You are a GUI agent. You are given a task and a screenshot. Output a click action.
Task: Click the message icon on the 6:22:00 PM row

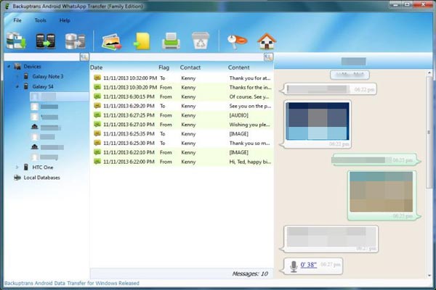click(x=97, y=162)
